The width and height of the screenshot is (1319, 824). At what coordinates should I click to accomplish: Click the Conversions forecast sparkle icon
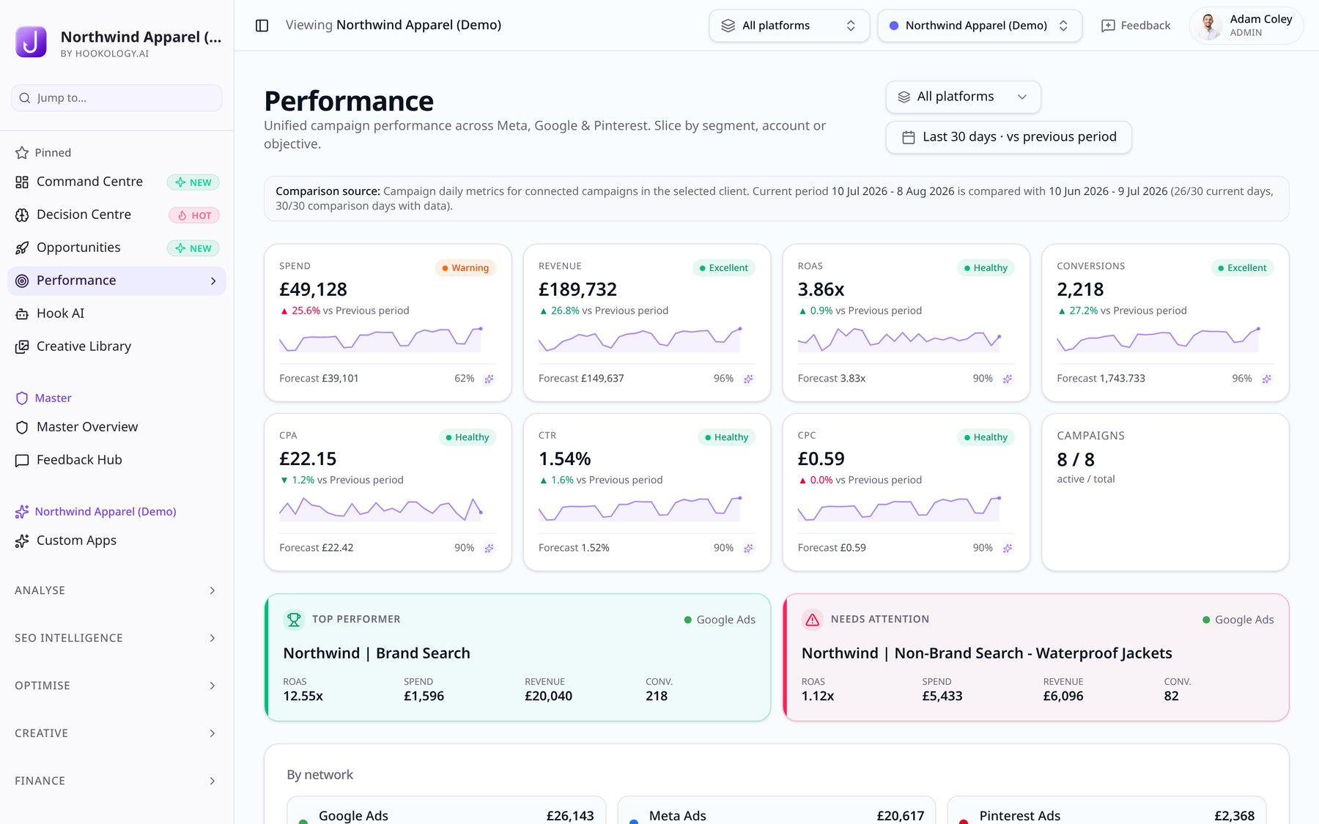pyautogui.click(x=1267, y=379)
